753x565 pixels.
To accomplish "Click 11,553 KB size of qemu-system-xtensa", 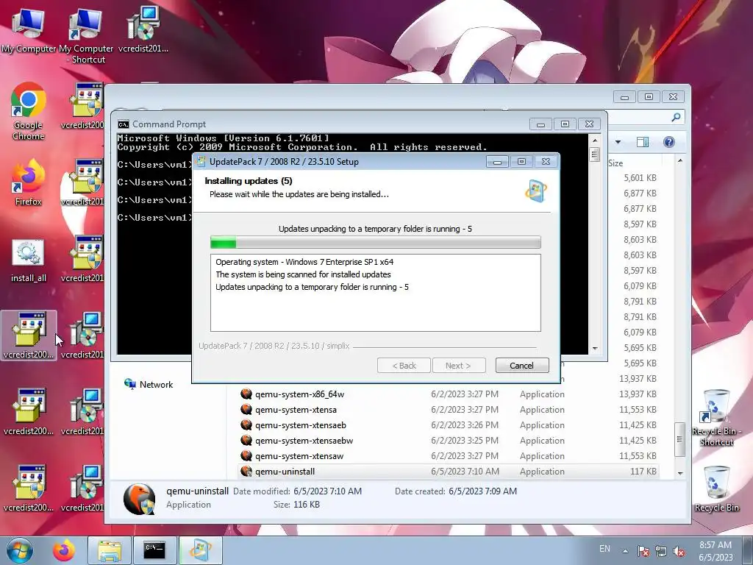I will tap(638, 409).
